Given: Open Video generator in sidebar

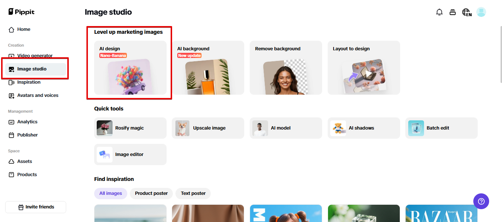Looking at the screenshot, I should (x=36, y=56).
